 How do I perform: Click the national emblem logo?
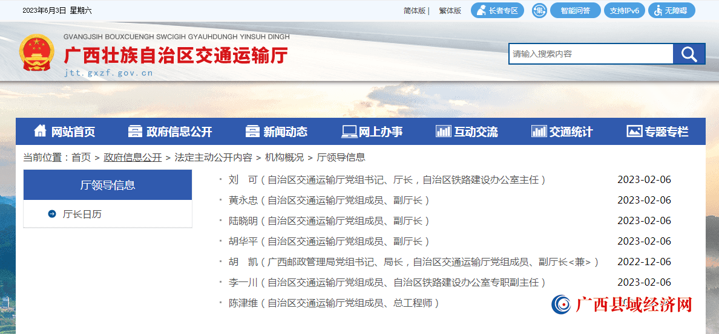click(x=36, y=53)
